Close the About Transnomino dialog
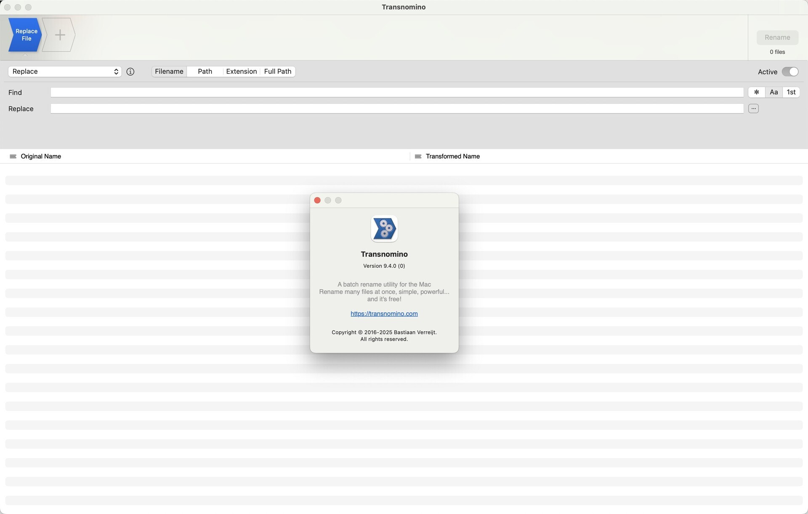This screenshot has height=514, width=808. tap(317, 200)
